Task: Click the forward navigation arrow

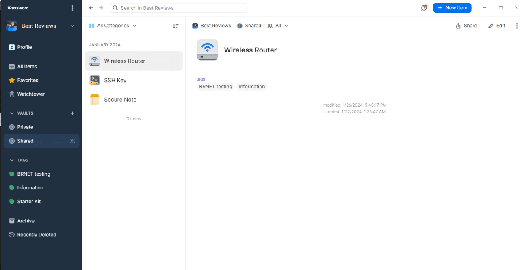Action: [101, 8]
